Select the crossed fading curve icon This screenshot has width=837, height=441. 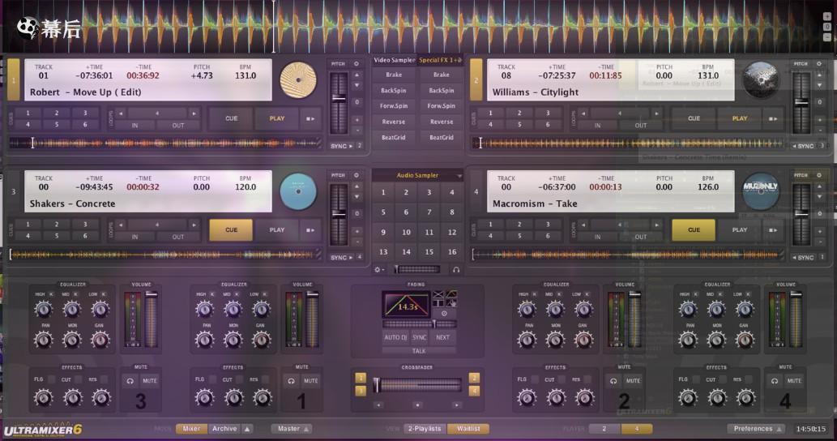(x=438, y=294)
